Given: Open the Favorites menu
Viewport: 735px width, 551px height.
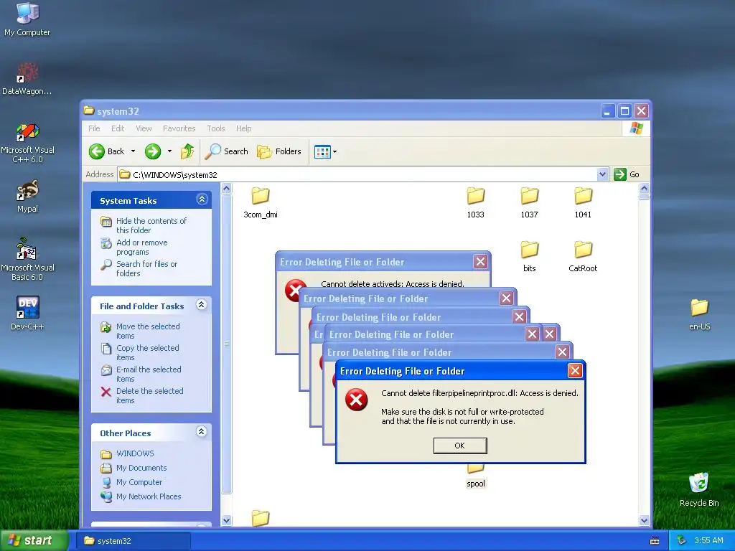Looking at the screenshot, I should pyautogui.click(x=179, y=128).
